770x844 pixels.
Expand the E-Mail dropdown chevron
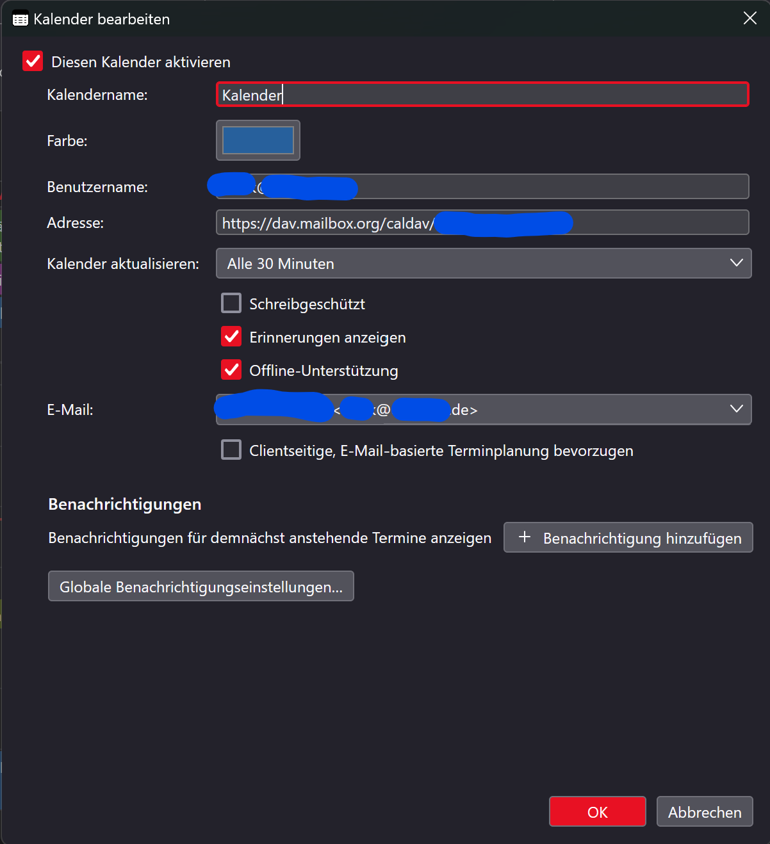(x=737, y=409)
